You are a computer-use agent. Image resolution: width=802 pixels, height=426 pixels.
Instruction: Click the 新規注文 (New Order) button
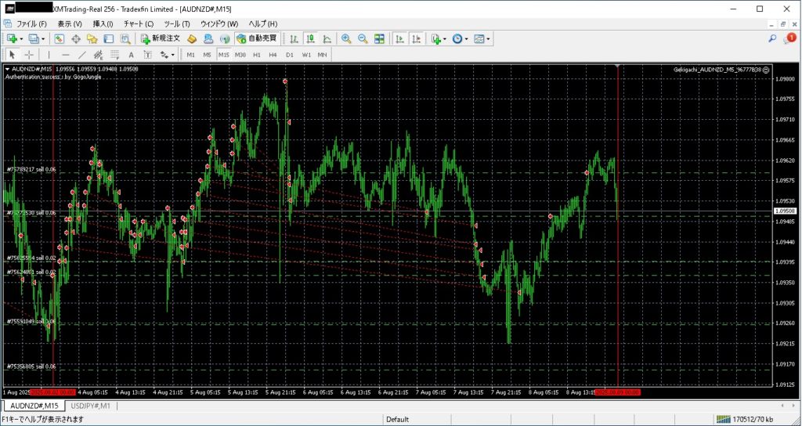point(161,38)
